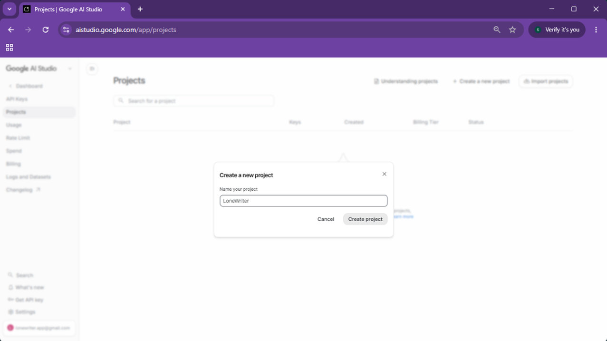Image resolution: width=607 pixels, height=341 pixels.
Task: Open the browser zoom magnifier icon
Action: 497,29
